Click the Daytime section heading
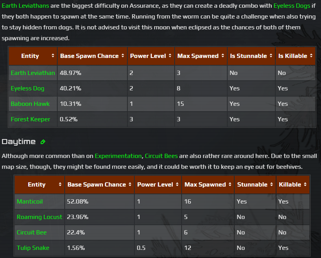The width and height of the screenshot is (321, 258). pyautogui.click(x=19, y=142)
